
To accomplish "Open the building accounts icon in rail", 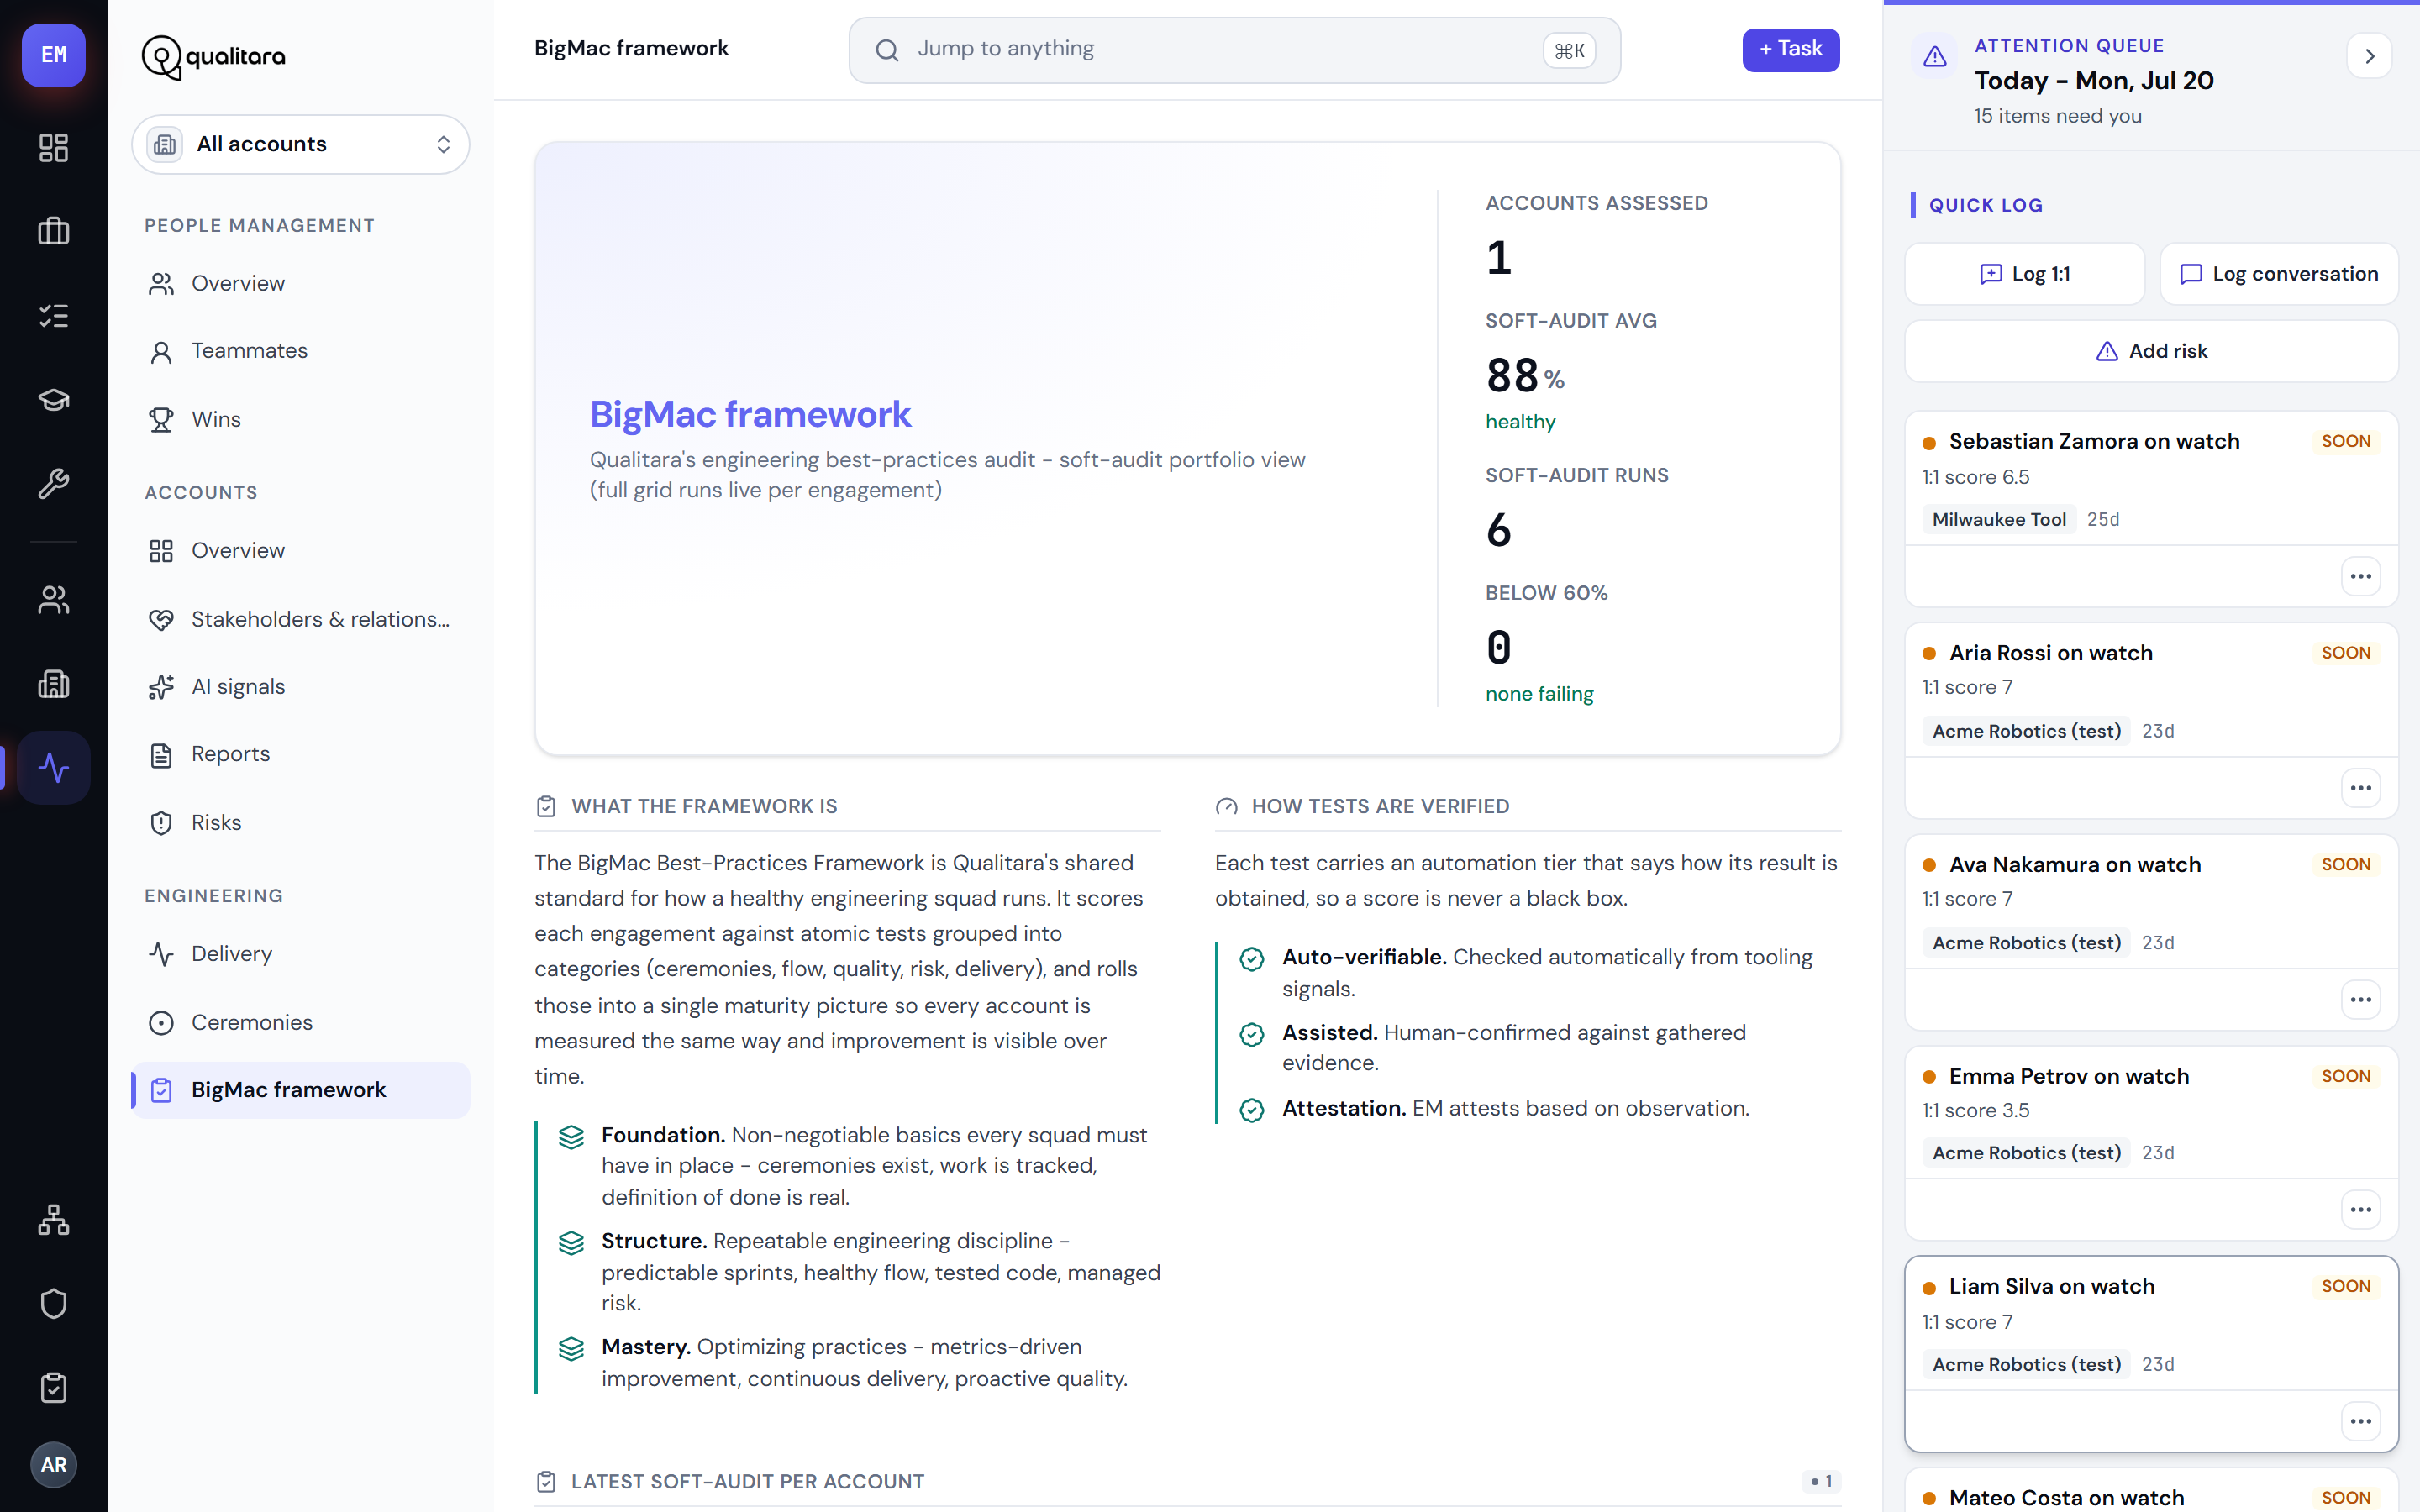I will (54, 684).
